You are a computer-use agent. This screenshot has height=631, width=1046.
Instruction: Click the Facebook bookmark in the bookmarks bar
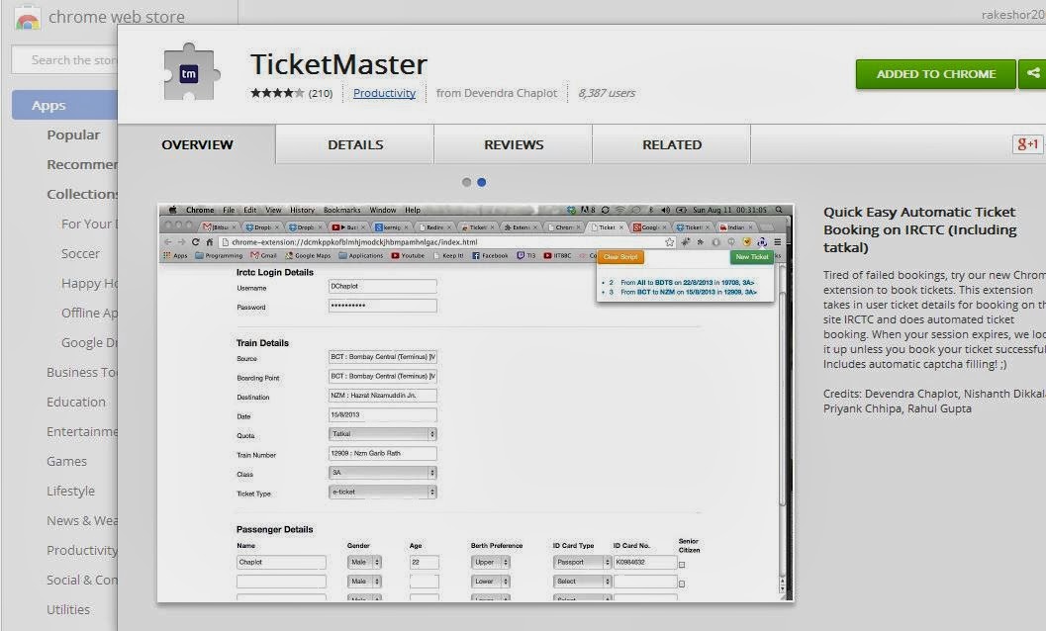pyautogui.click(x=490, y=255)
